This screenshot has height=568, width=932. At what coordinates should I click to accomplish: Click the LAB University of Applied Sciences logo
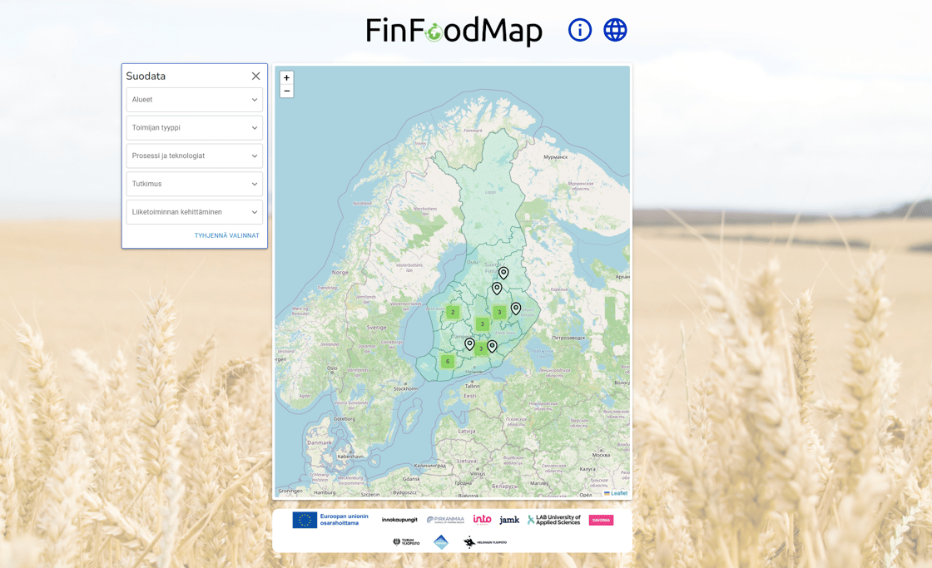(554, 519)
